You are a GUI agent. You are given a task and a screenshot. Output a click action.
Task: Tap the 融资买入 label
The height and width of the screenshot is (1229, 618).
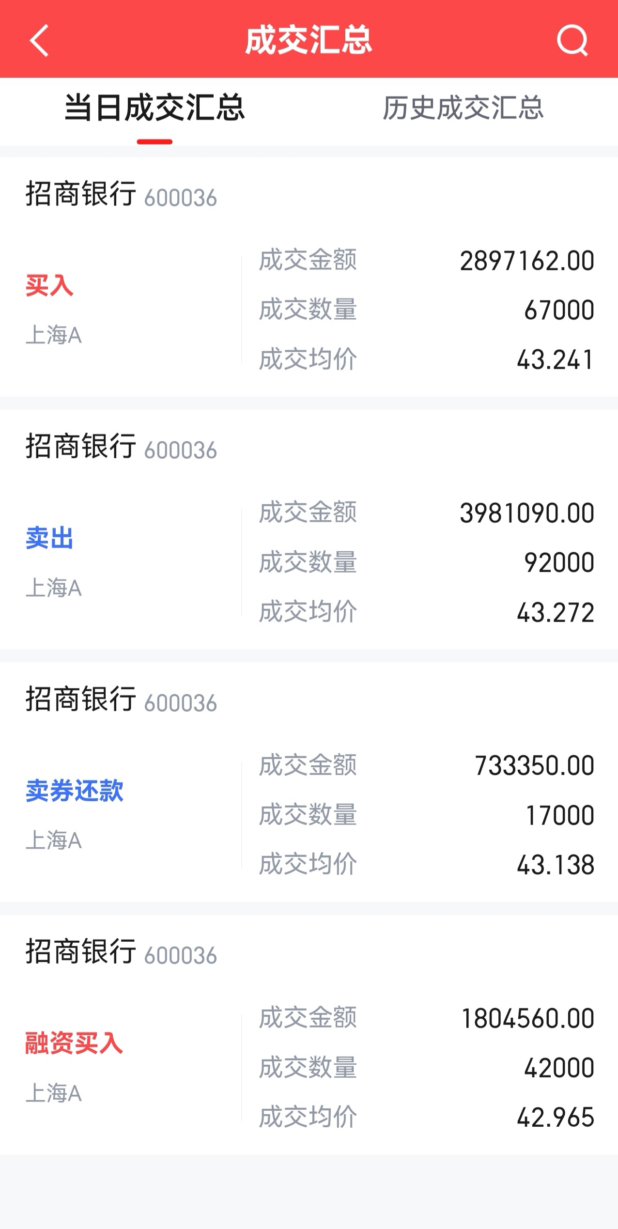click(x=74, y=1043)
